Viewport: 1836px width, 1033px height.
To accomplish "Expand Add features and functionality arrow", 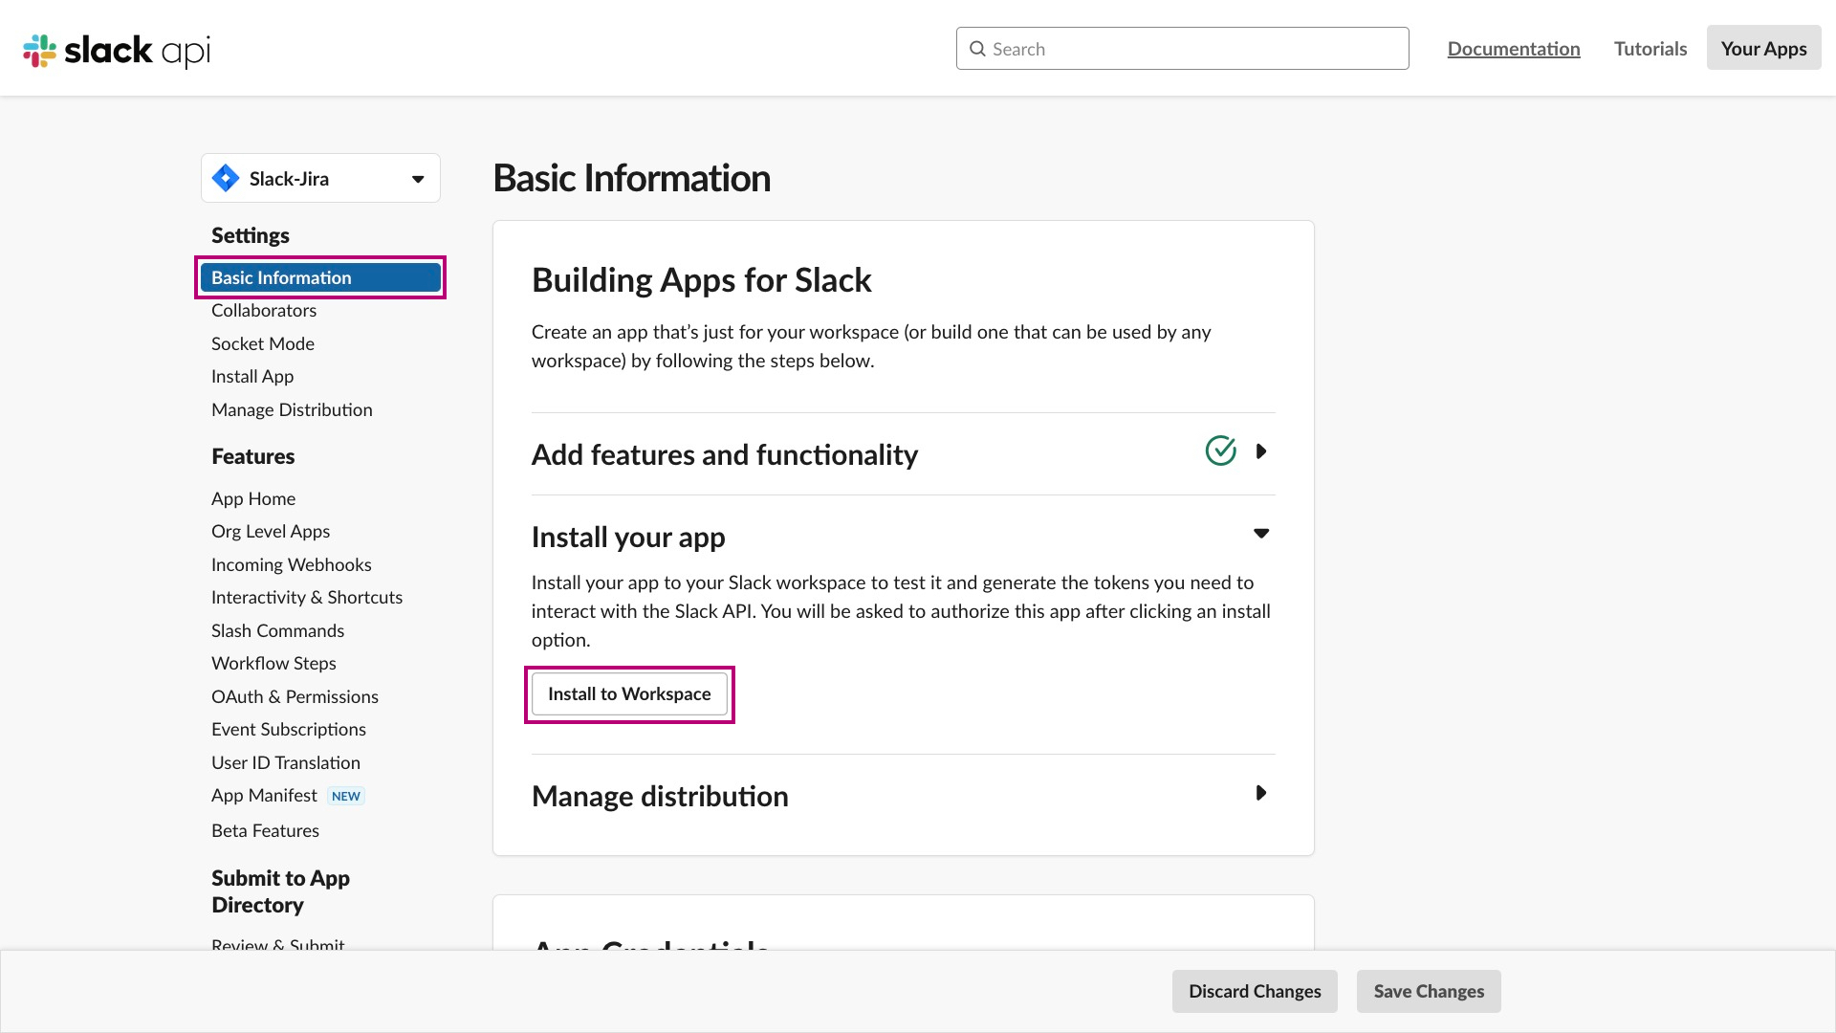I will pos(1261,451).
